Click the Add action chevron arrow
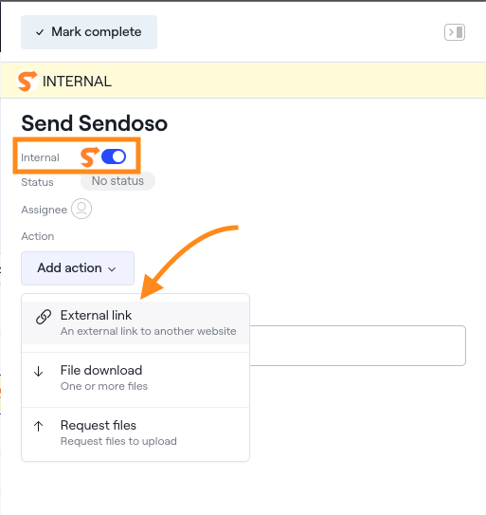 pos(112,269)
